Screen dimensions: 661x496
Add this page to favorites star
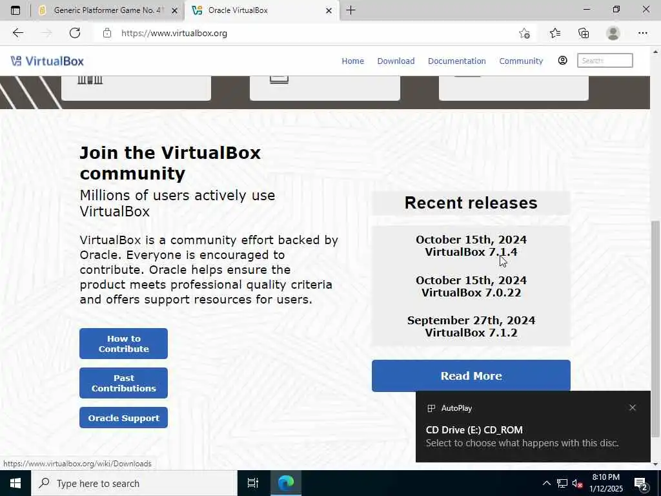pos(524,33)
